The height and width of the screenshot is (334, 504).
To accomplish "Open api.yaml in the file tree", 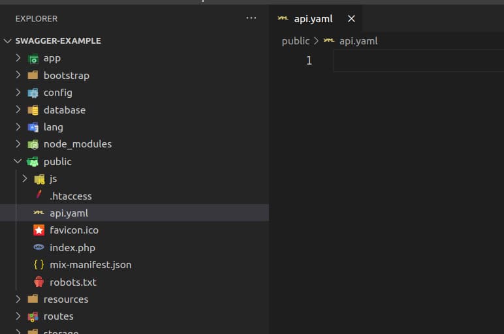I will [69, 213].
